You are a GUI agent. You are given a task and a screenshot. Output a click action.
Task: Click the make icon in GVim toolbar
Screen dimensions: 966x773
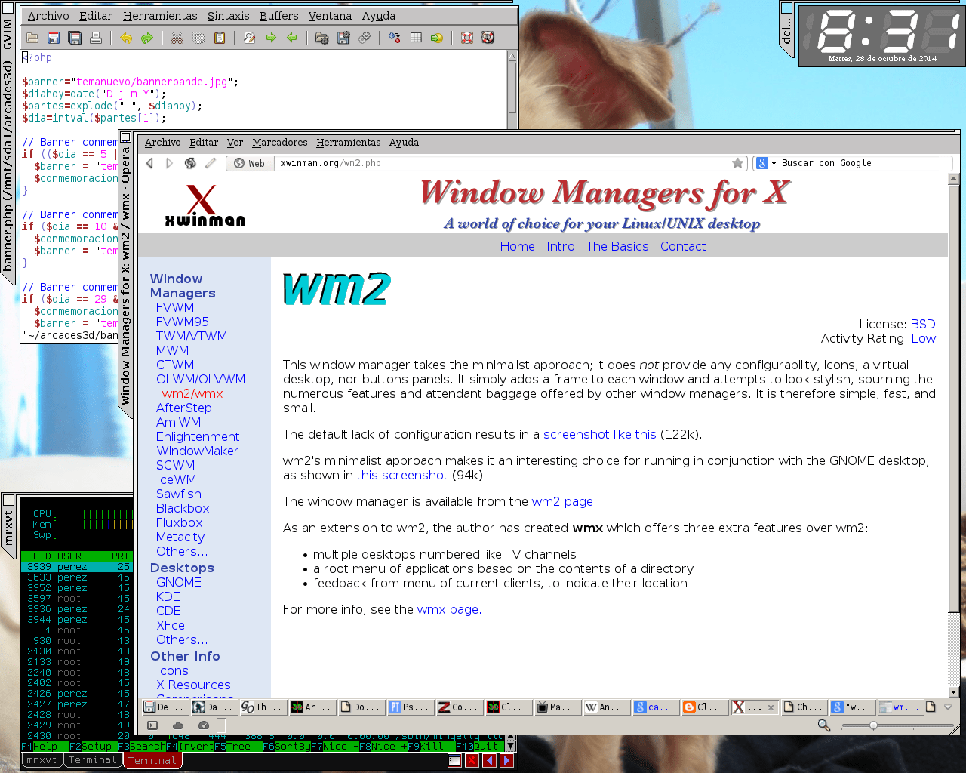395,38
